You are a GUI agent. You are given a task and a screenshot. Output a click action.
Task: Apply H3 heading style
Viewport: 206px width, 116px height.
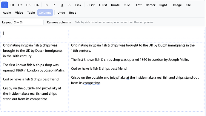(x=28, y=5)
